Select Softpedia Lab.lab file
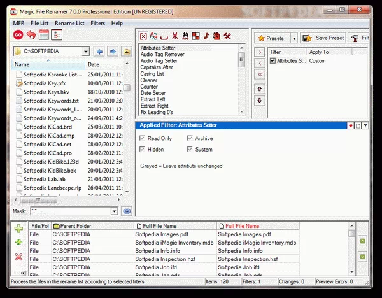Screen dimensions: 382x298 point(45,179)
